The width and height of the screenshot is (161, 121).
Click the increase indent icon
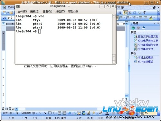point(145,18)
